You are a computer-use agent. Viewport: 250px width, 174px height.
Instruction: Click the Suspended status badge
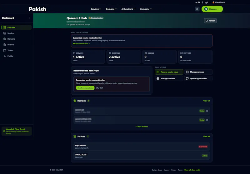pyautogui.click(x=203, y=147)
